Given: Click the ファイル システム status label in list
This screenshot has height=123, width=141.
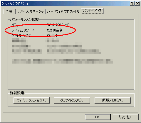Looking at the screenshot, I should click(24, 36).
